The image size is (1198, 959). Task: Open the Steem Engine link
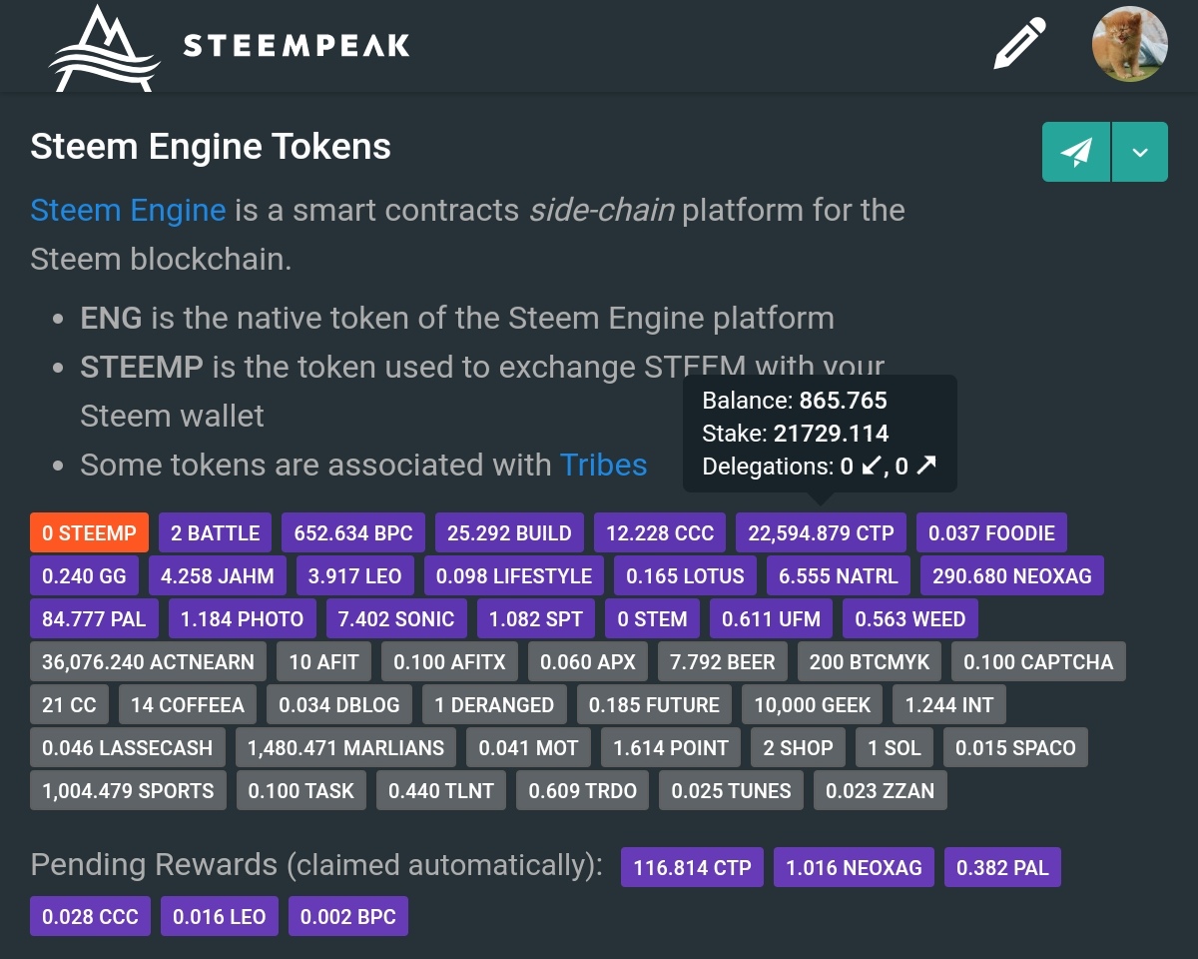tap(128, 211)
